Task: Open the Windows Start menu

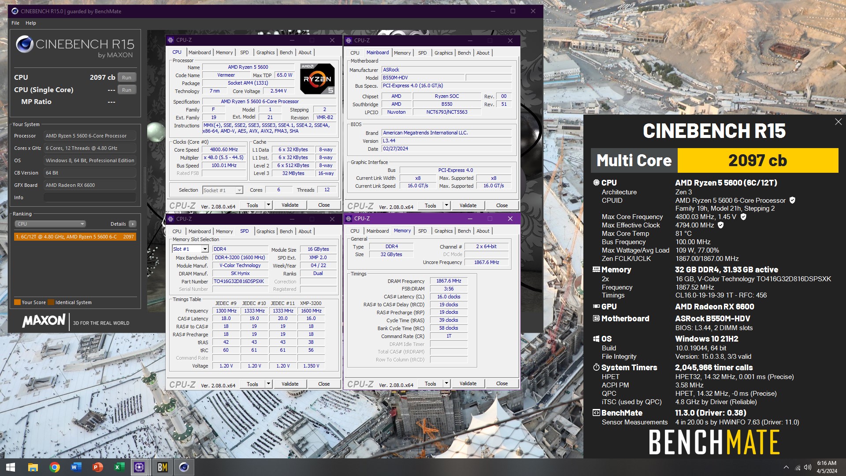Action: coord(11,467)
